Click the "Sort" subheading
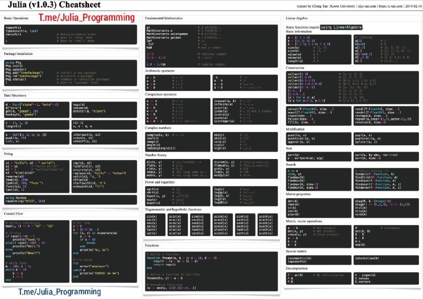This screenshot has width=423, height=299. point(289,148)
